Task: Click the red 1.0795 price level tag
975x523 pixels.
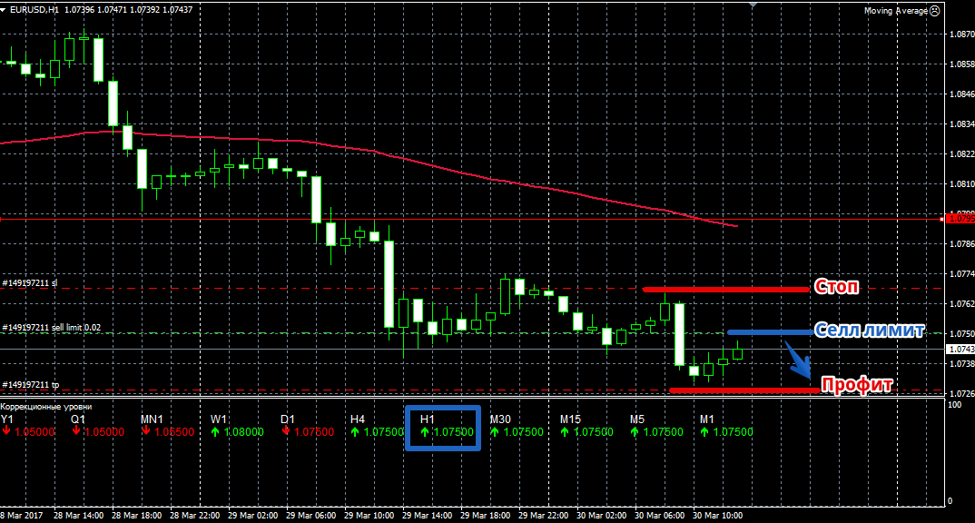Action: tap(959, 219)
